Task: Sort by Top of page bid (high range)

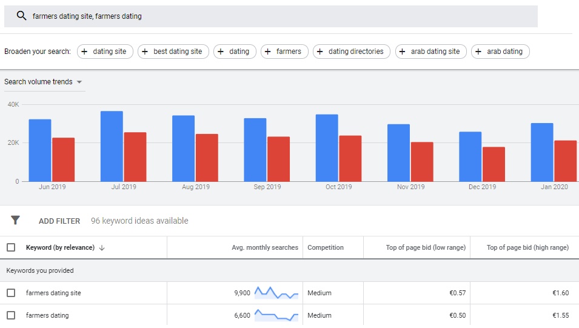Action: point(527,247)
